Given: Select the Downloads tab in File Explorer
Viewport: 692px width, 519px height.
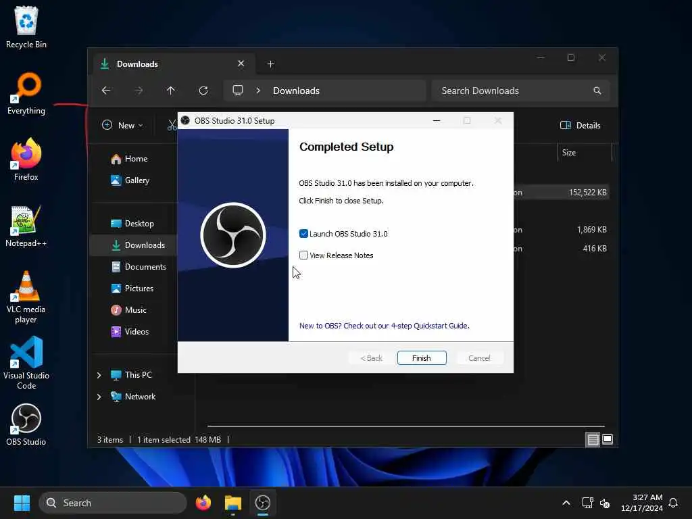Looking at the screenshot, I should (172, 64).
